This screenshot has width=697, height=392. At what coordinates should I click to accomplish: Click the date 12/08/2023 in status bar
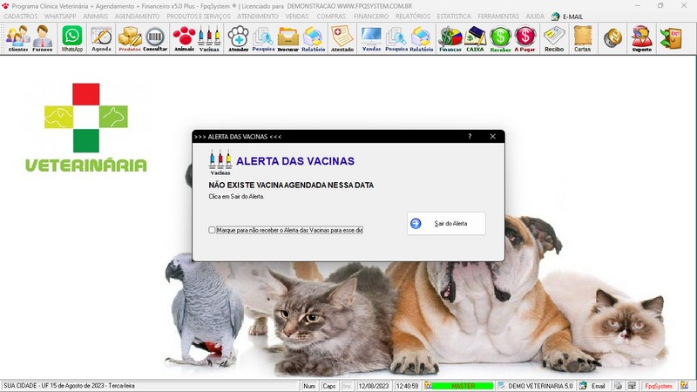tap(374, 386)
